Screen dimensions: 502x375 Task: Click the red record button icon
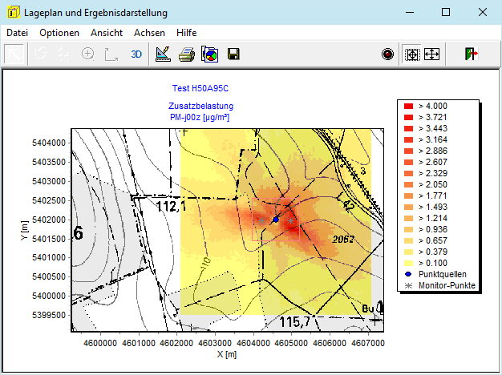point(387,54)
